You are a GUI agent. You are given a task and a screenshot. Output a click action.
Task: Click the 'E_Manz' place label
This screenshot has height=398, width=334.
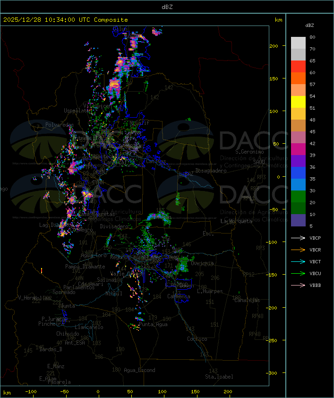coord(56,366)
